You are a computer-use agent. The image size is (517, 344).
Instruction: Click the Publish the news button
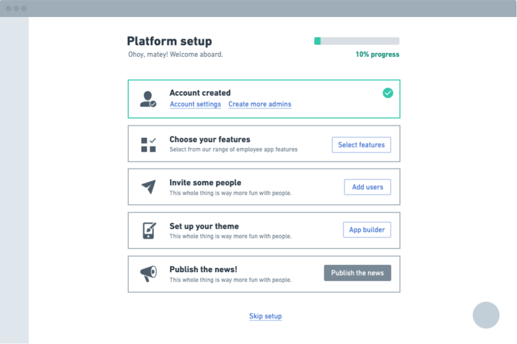click(357, 273)
